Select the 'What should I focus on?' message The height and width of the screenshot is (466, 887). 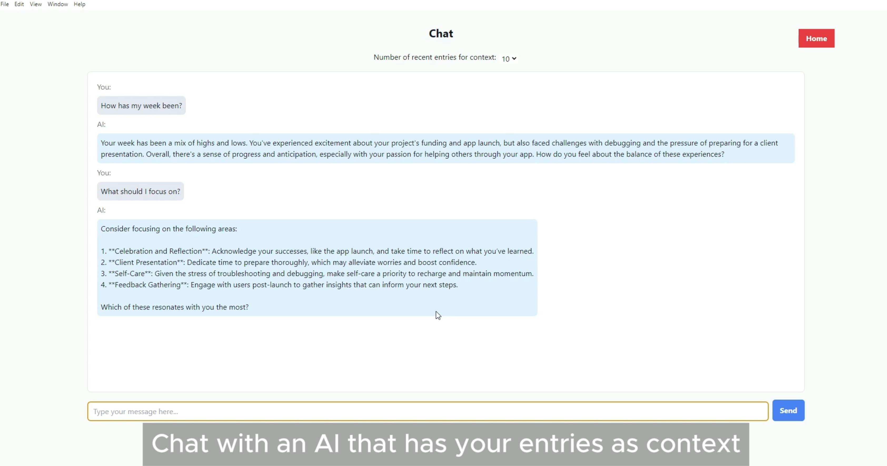(140, 191)
